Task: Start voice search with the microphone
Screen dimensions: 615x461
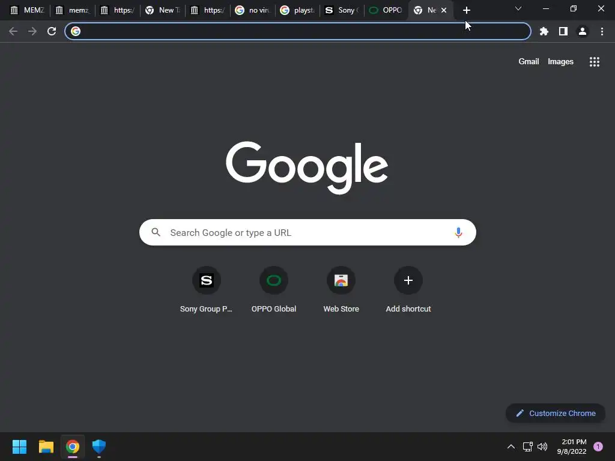Action: click(x=458, y=232)
